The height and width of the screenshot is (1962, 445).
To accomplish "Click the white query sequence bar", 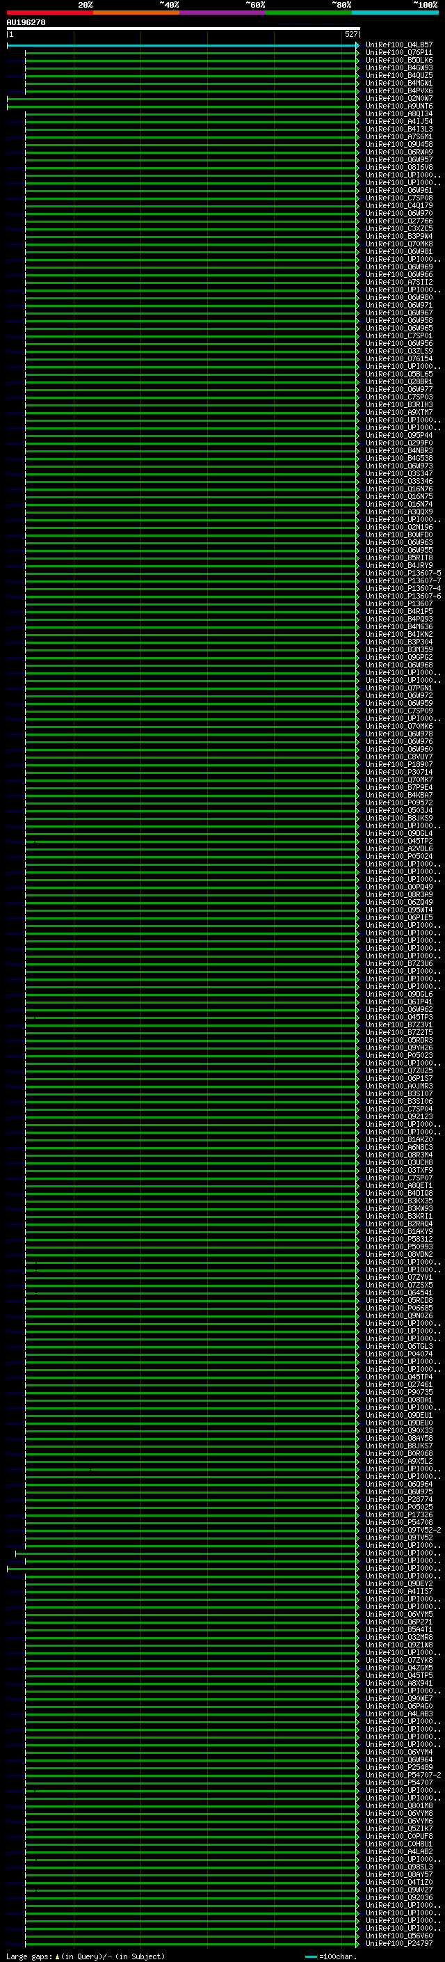I will (184, 28).
